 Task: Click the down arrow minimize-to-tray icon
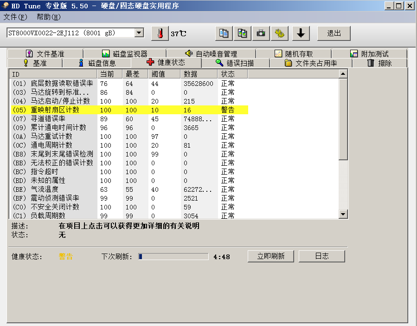301,33
